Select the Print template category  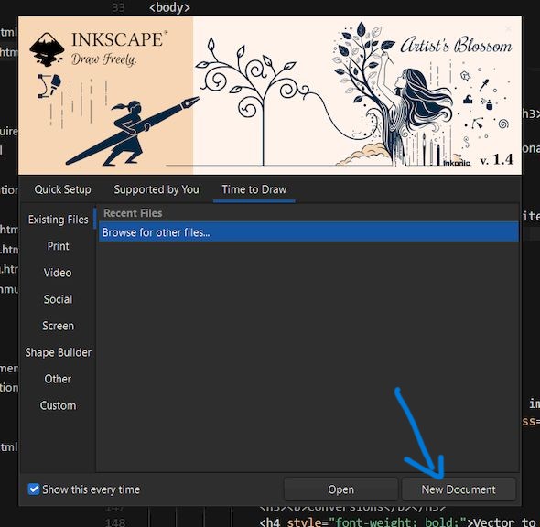click(58, 246)
